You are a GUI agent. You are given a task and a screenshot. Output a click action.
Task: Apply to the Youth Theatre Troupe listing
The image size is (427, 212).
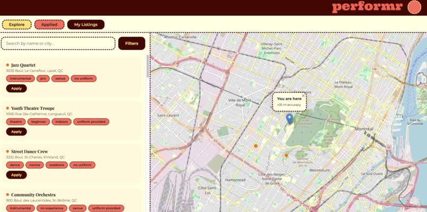click(x=16, y=132)
